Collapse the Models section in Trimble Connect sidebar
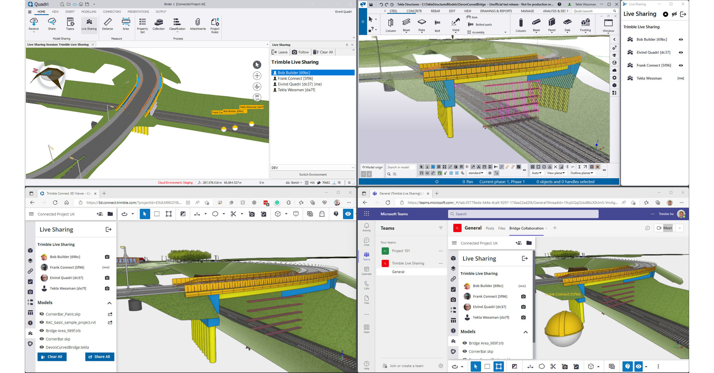714x373 pixels. pyautogui.click(x=109, y=303)
